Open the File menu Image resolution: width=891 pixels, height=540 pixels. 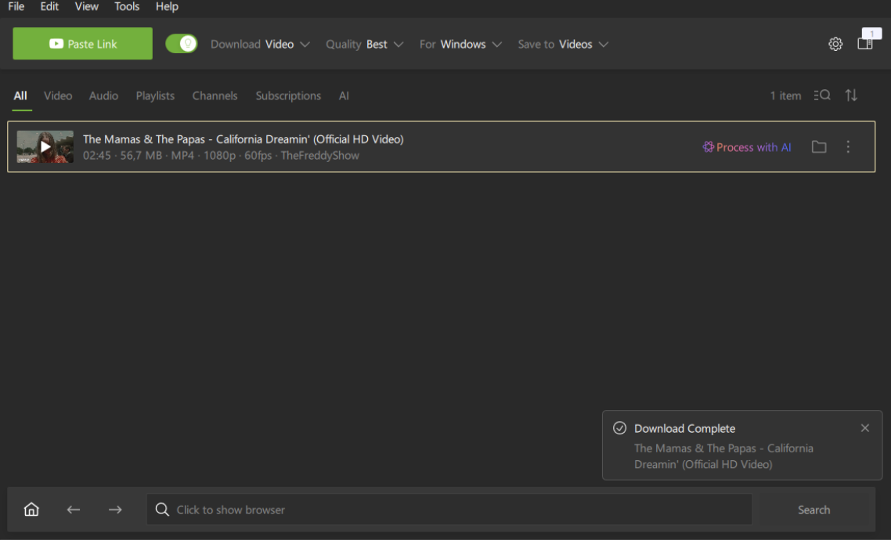pyautogui.click(x=16, y=7)
